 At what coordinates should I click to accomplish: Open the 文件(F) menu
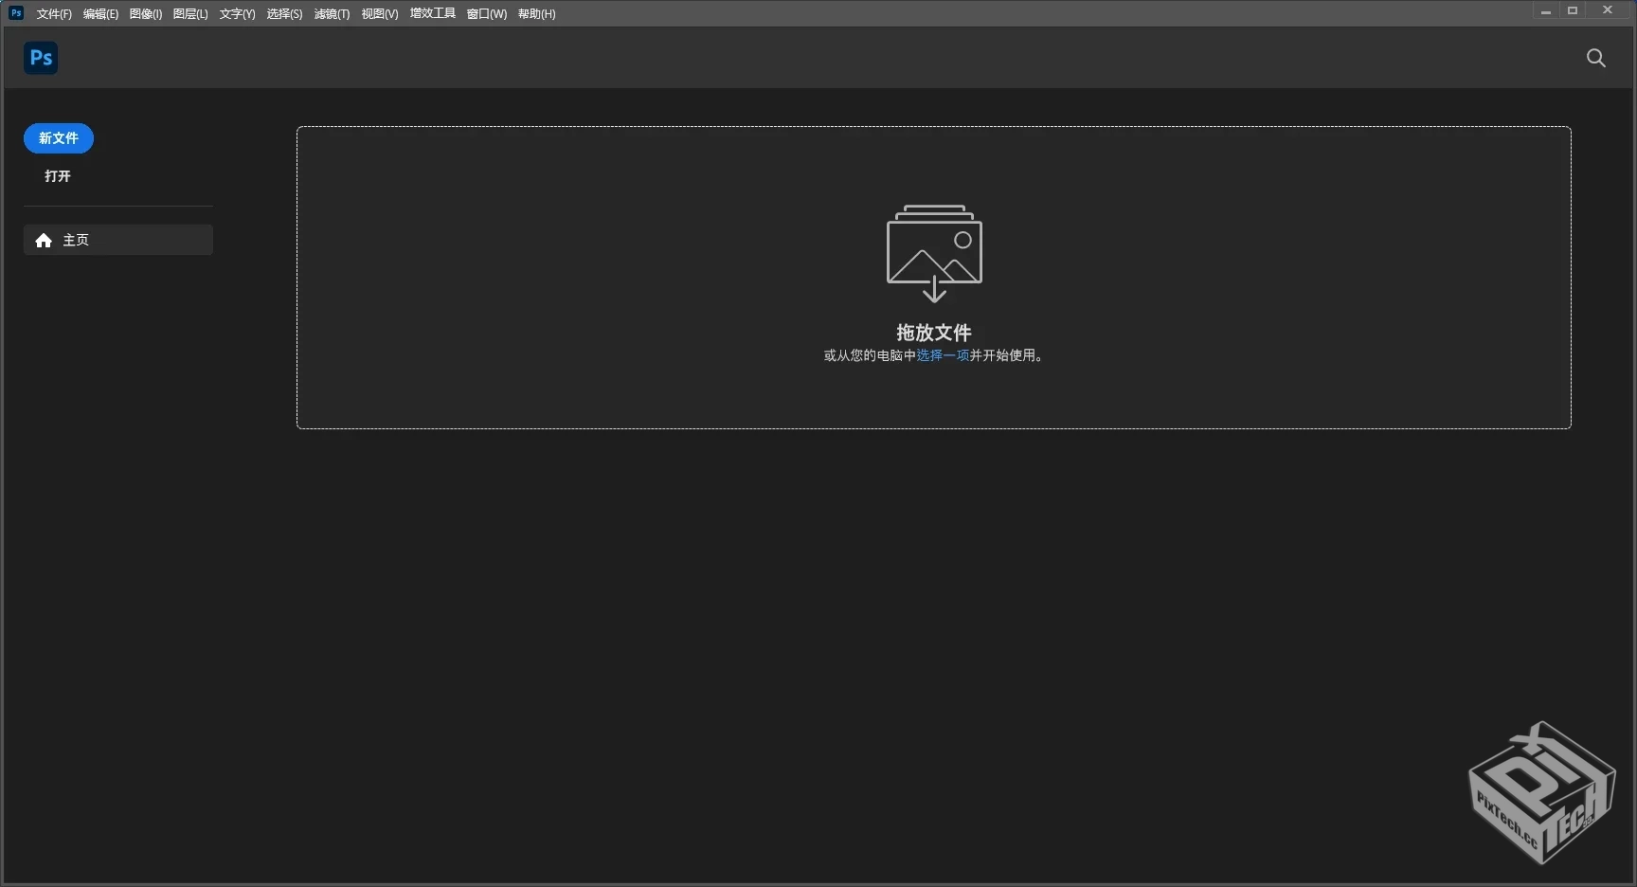tap(53, 13)
